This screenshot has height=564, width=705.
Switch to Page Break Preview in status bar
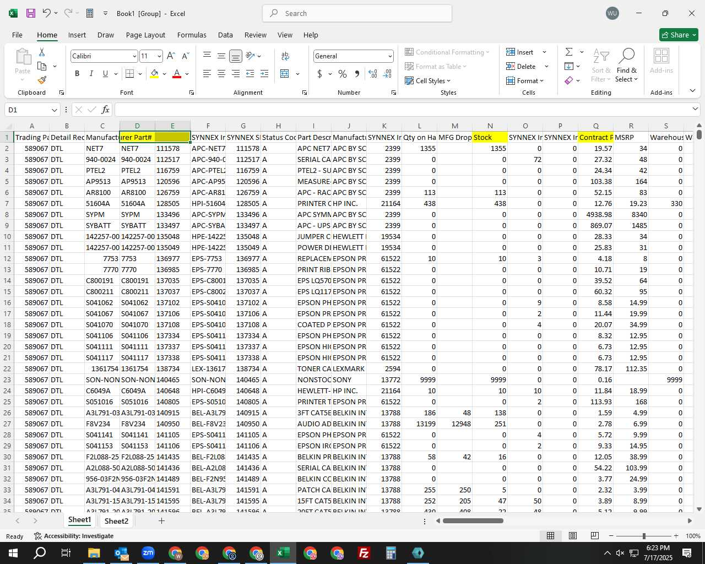(x=594, y=535)
